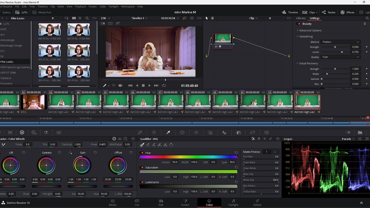Select the Color Wheels palette icon
The image size is (370, 208).
coord(22,133)
